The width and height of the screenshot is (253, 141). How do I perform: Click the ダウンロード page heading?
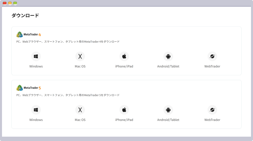25,15
